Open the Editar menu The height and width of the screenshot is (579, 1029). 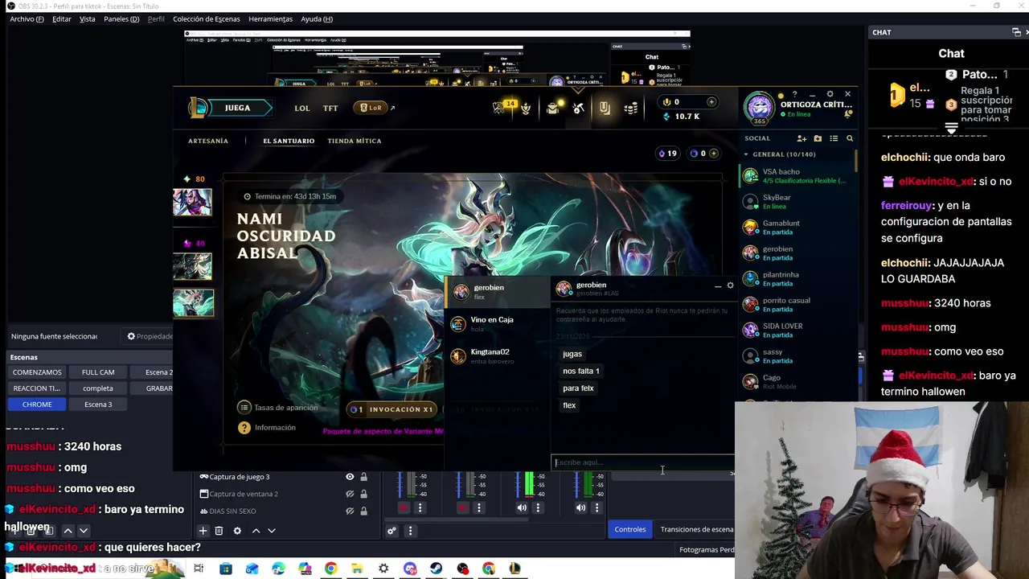point(62,18)
